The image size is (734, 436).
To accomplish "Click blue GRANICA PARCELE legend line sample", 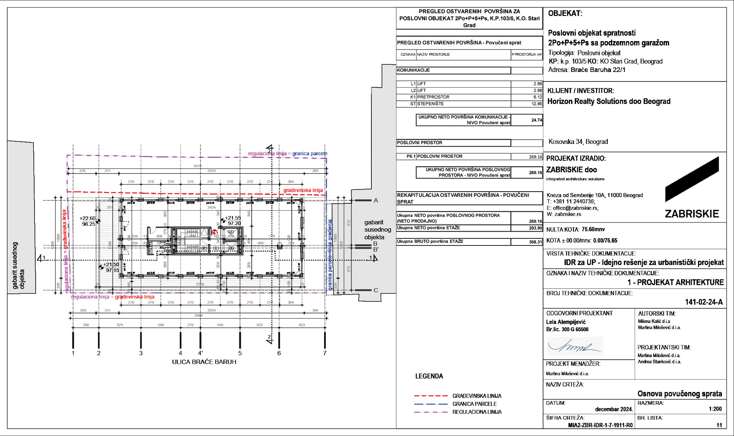I will point(431,404).
